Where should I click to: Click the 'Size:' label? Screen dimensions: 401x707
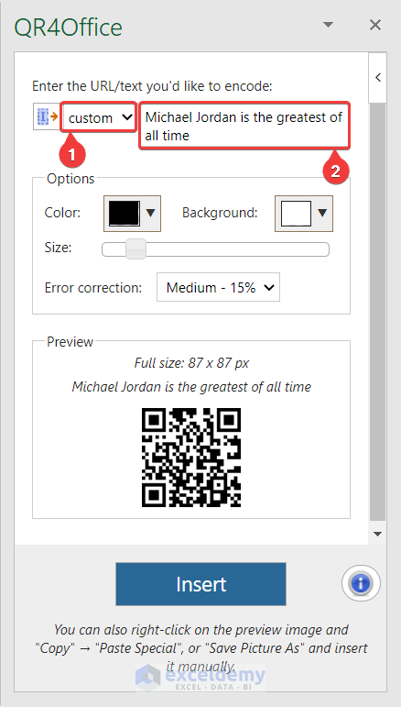pyautogui.click(x=58, y=248)
